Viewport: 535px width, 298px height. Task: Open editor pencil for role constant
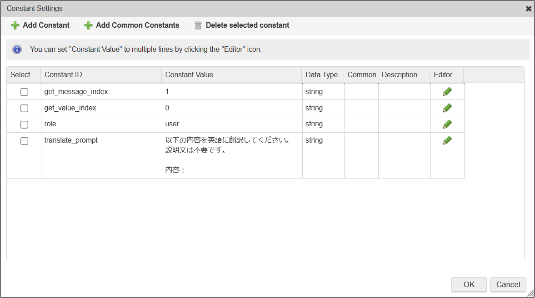pos(447,124)
